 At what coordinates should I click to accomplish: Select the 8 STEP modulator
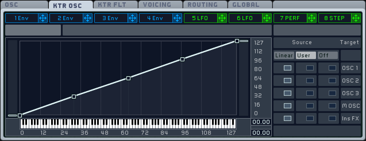pyautogui.click(x=335, y=18)
